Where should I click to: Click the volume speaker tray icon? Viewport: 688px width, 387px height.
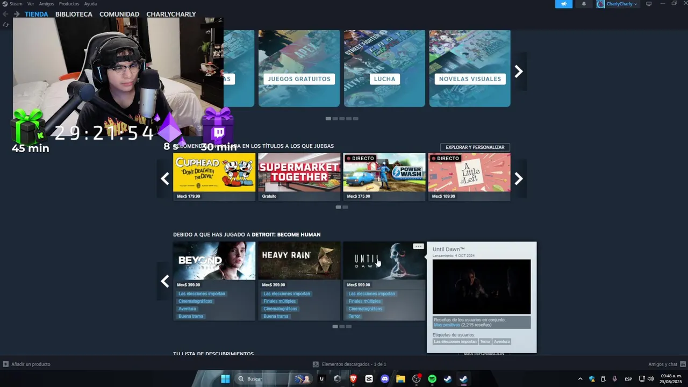[x=651, y=379]
